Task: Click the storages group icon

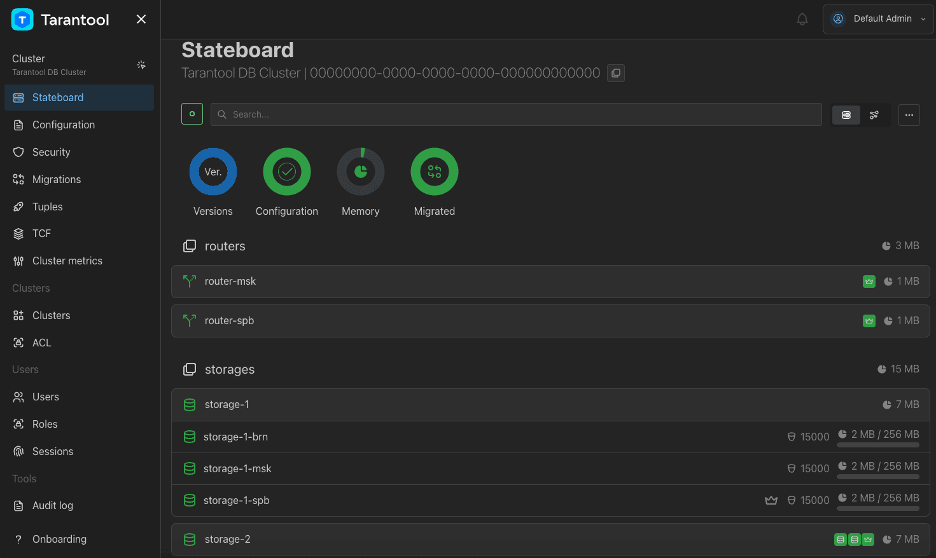Action: (x=190, y=369)
